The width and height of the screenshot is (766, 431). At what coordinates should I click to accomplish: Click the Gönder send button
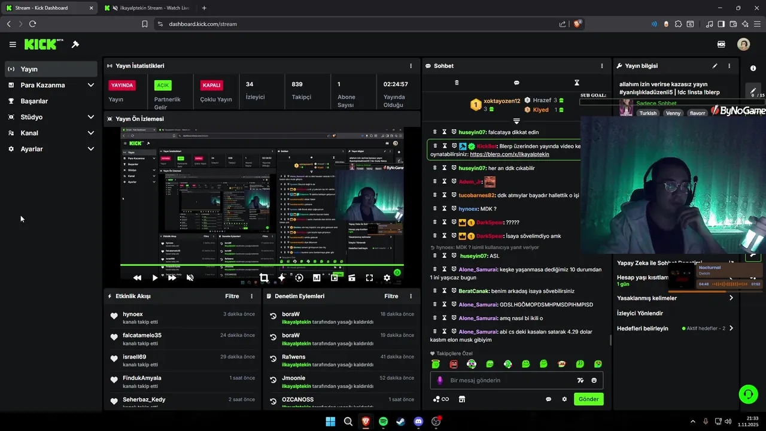[588, 399]
